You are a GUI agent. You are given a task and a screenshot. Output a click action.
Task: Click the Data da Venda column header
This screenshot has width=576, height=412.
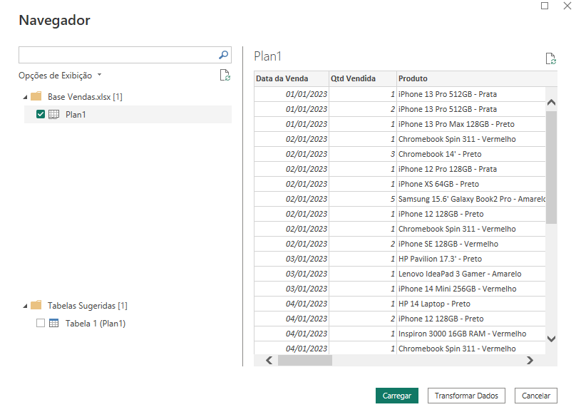point(292,78)
